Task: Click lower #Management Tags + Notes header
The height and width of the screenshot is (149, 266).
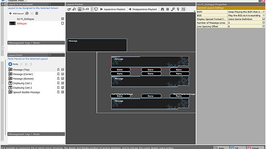Action: click(36, 134)
